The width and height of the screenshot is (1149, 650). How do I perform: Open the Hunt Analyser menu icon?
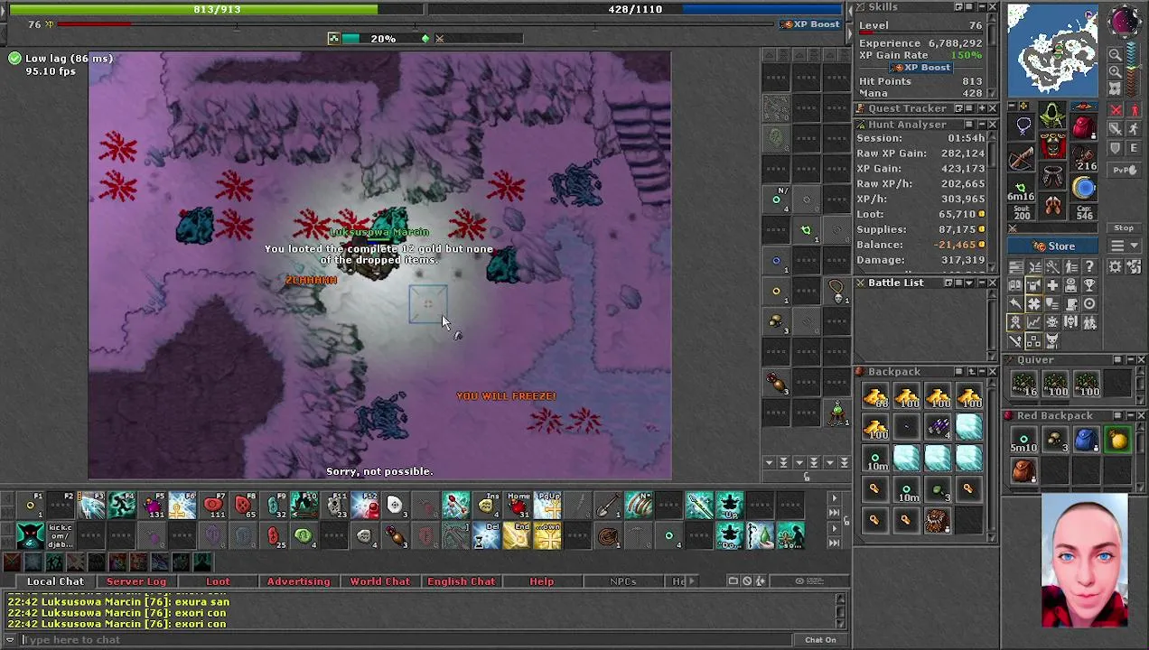pyautogui.click(x=967, y=124)
